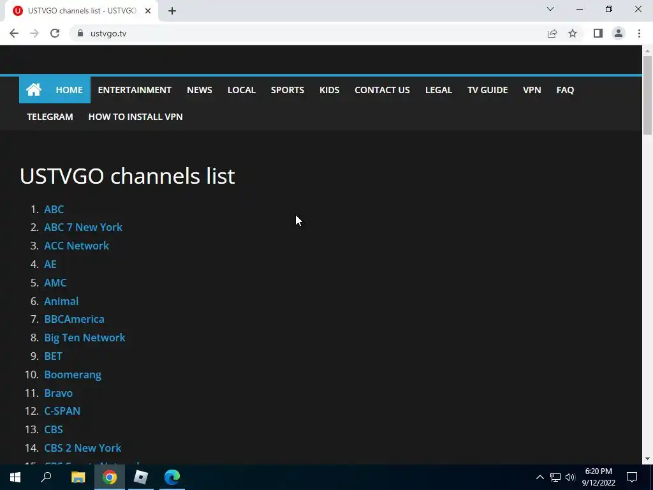This screenshot has width=653, height=490.
Task: Open the browser side panel icon
Action: click(x=598, y=33)
